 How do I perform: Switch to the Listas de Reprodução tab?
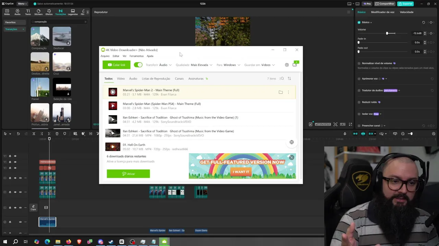coord(156,79)
